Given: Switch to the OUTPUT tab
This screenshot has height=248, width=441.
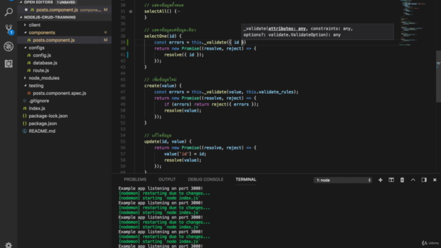Looking at the screenshot, I should (x=167, y=179).
